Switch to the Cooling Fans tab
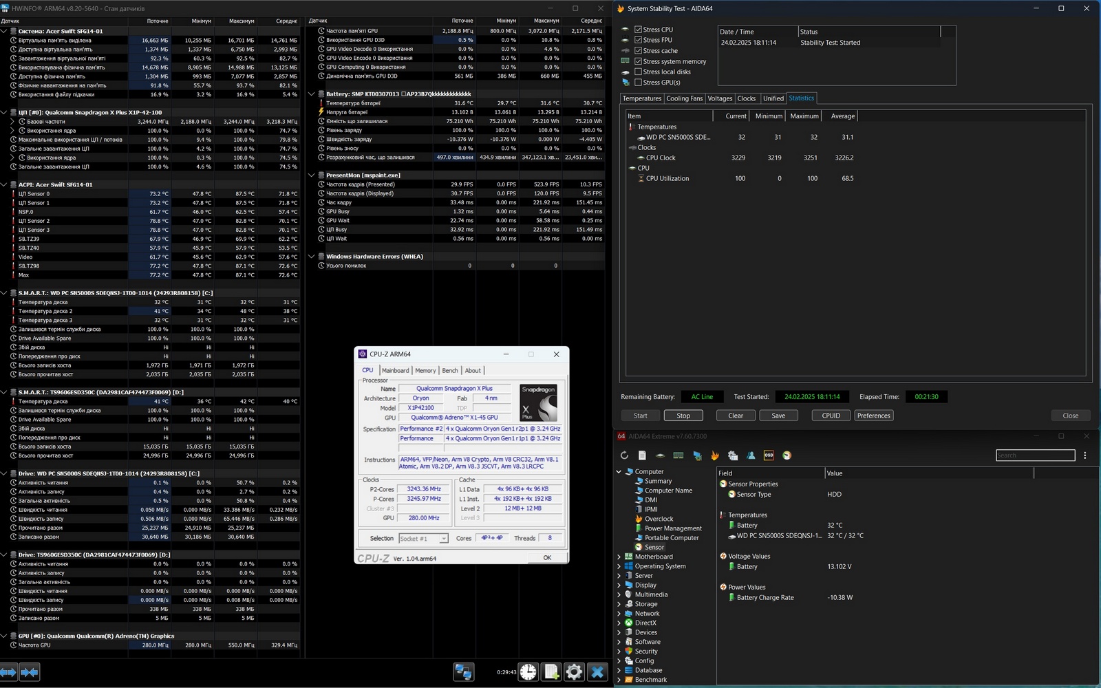 [x=685, y=98]
